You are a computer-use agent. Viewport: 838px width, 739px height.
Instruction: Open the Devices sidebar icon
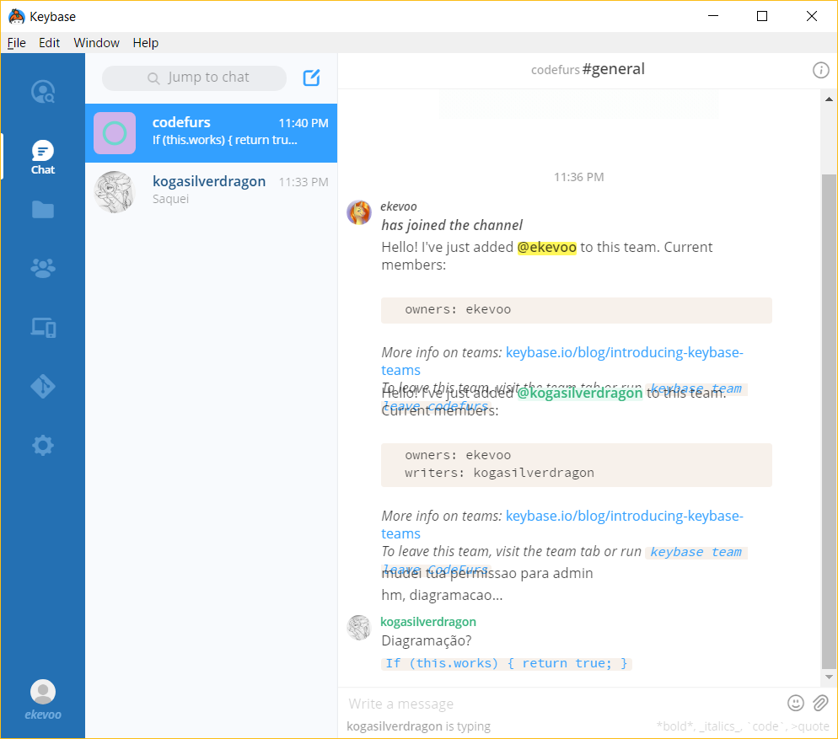43,327
